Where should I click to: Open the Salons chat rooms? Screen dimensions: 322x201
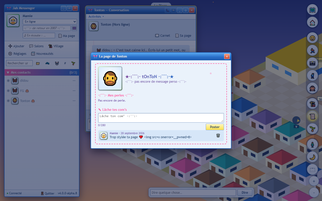[x=36, y=46]
